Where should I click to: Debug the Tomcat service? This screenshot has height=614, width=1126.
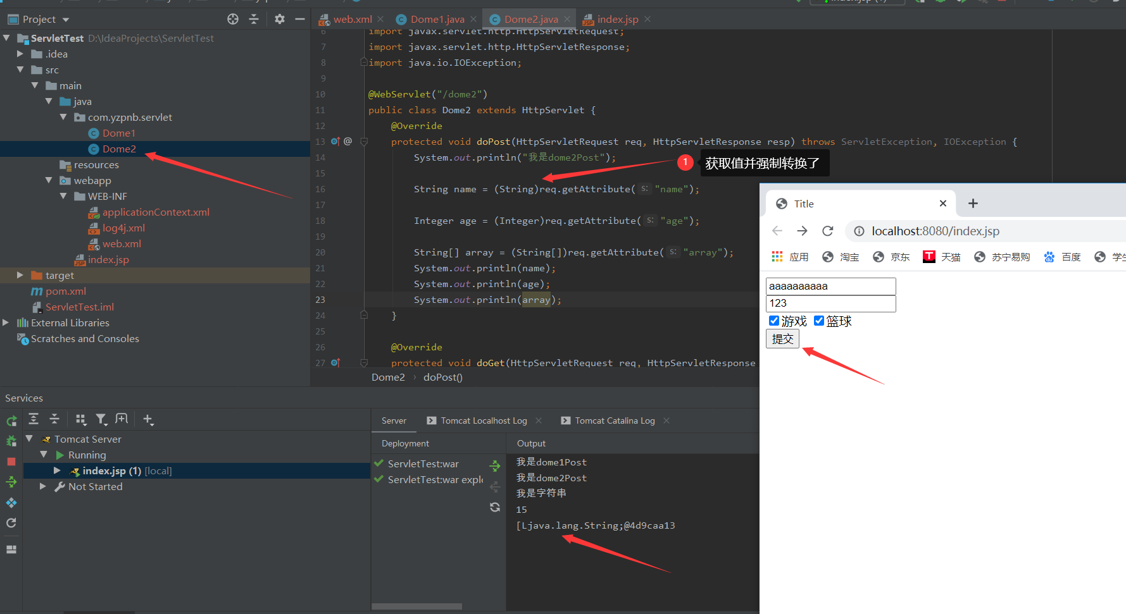(x=11, y=441)
